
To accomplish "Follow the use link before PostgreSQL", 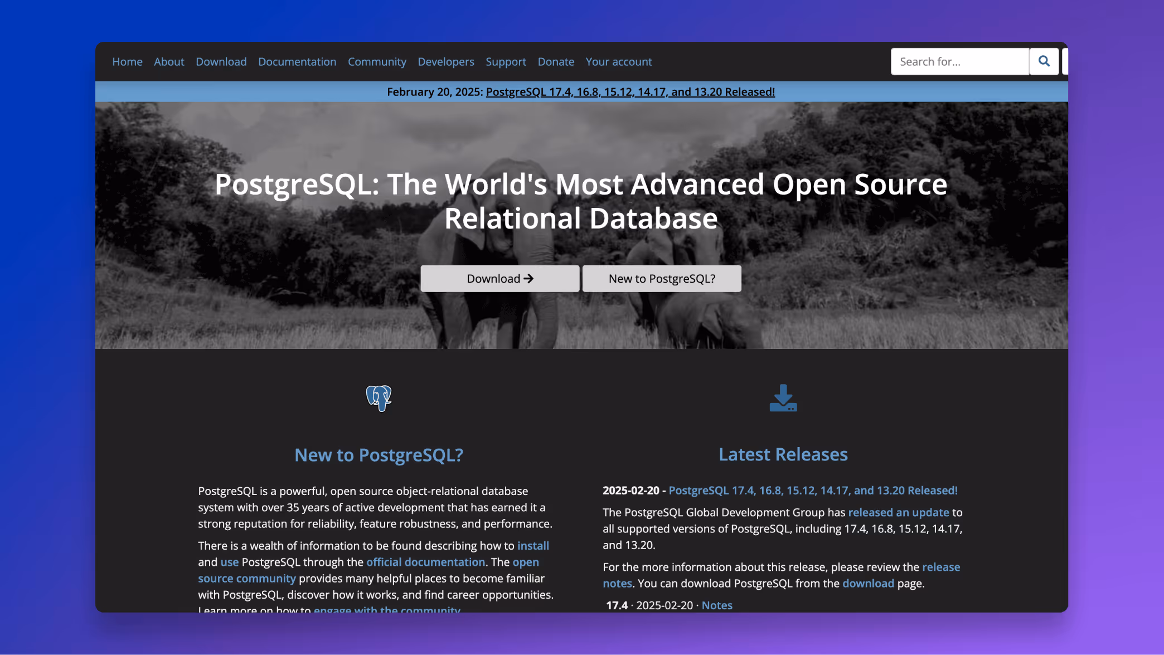I will 229,562.
